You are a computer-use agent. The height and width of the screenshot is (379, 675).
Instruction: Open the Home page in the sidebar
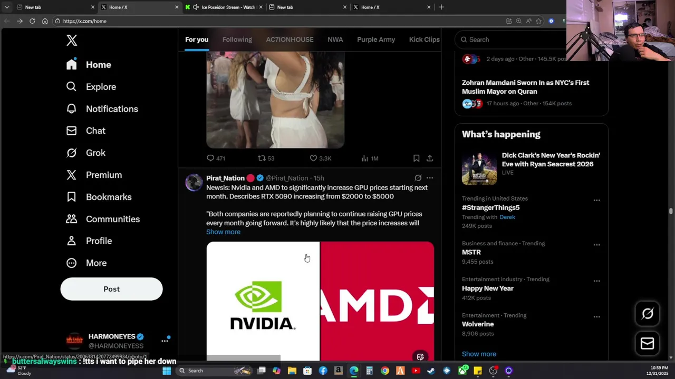click(89, 65)
